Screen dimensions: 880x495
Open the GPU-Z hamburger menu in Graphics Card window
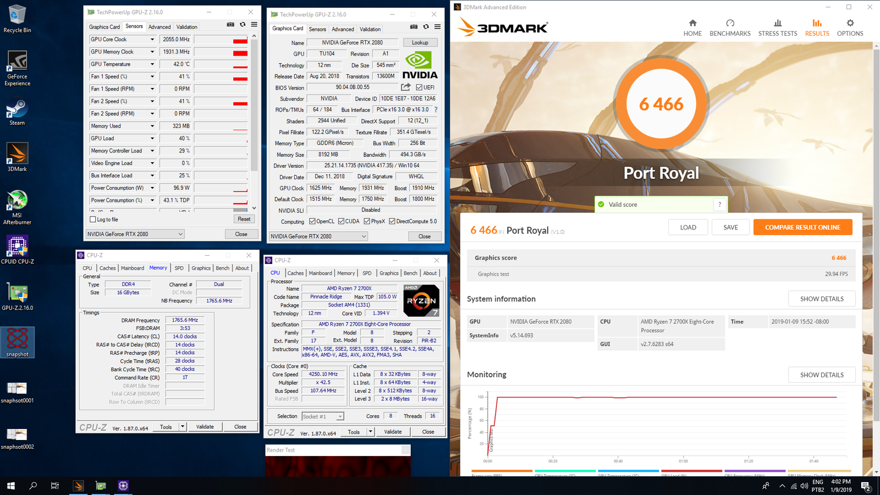point(437,27)
